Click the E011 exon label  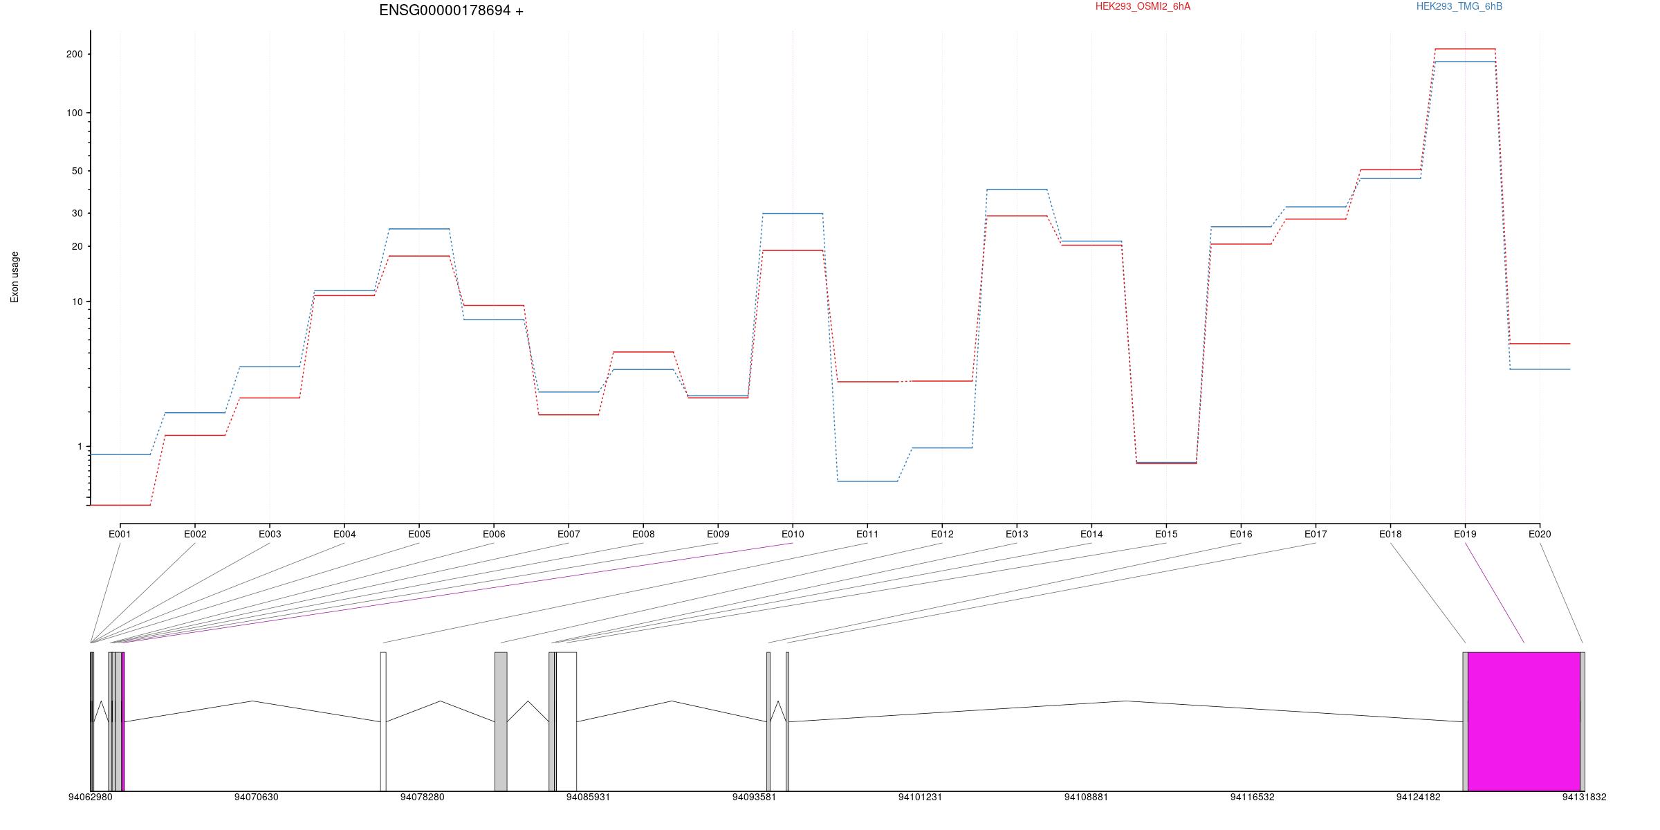coord(867,534)
